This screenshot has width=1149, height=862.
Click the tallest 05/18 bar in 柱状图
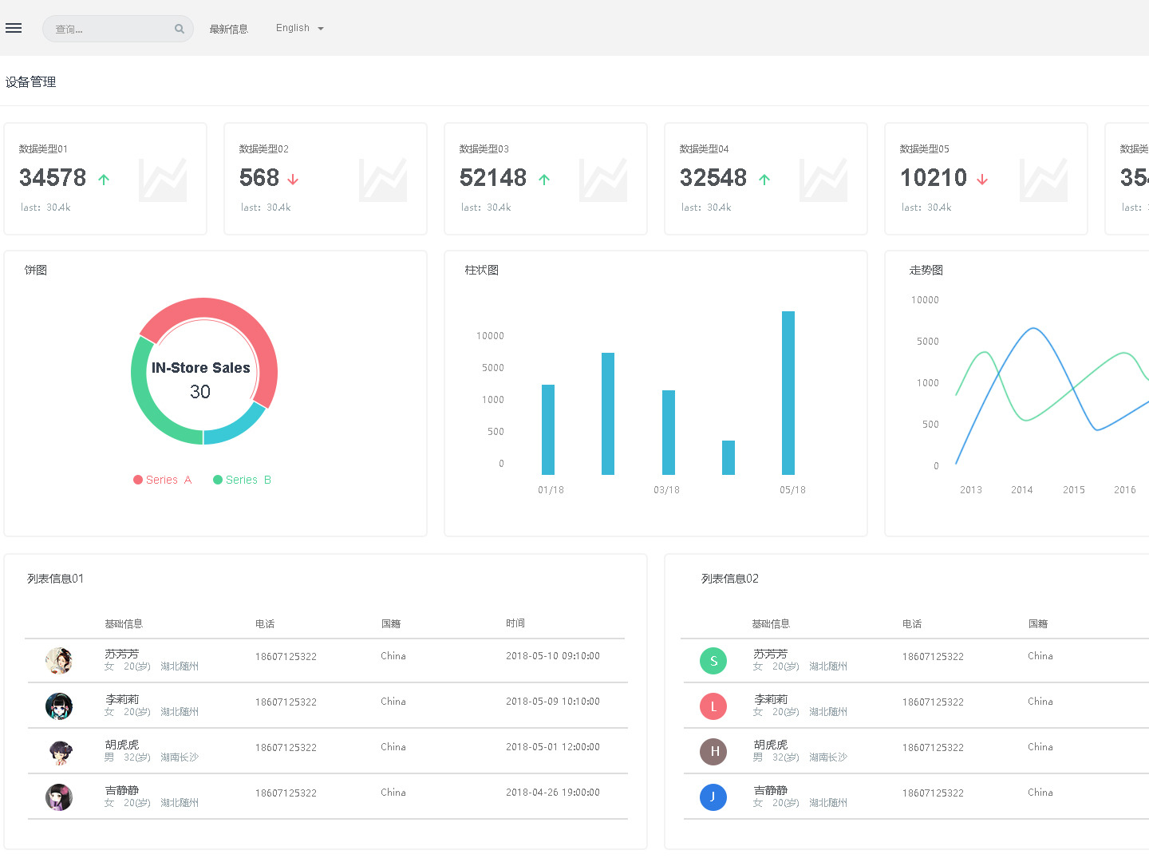(788, 393)
